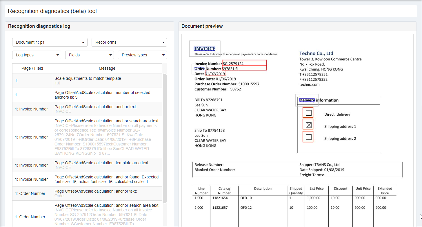Click the Purchase Order Number S100015597 line

click(x=227, y=84)
